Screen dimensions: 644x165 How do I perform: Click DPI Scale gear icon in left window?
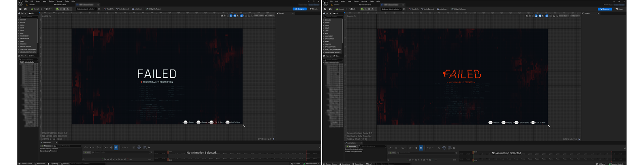273,139
